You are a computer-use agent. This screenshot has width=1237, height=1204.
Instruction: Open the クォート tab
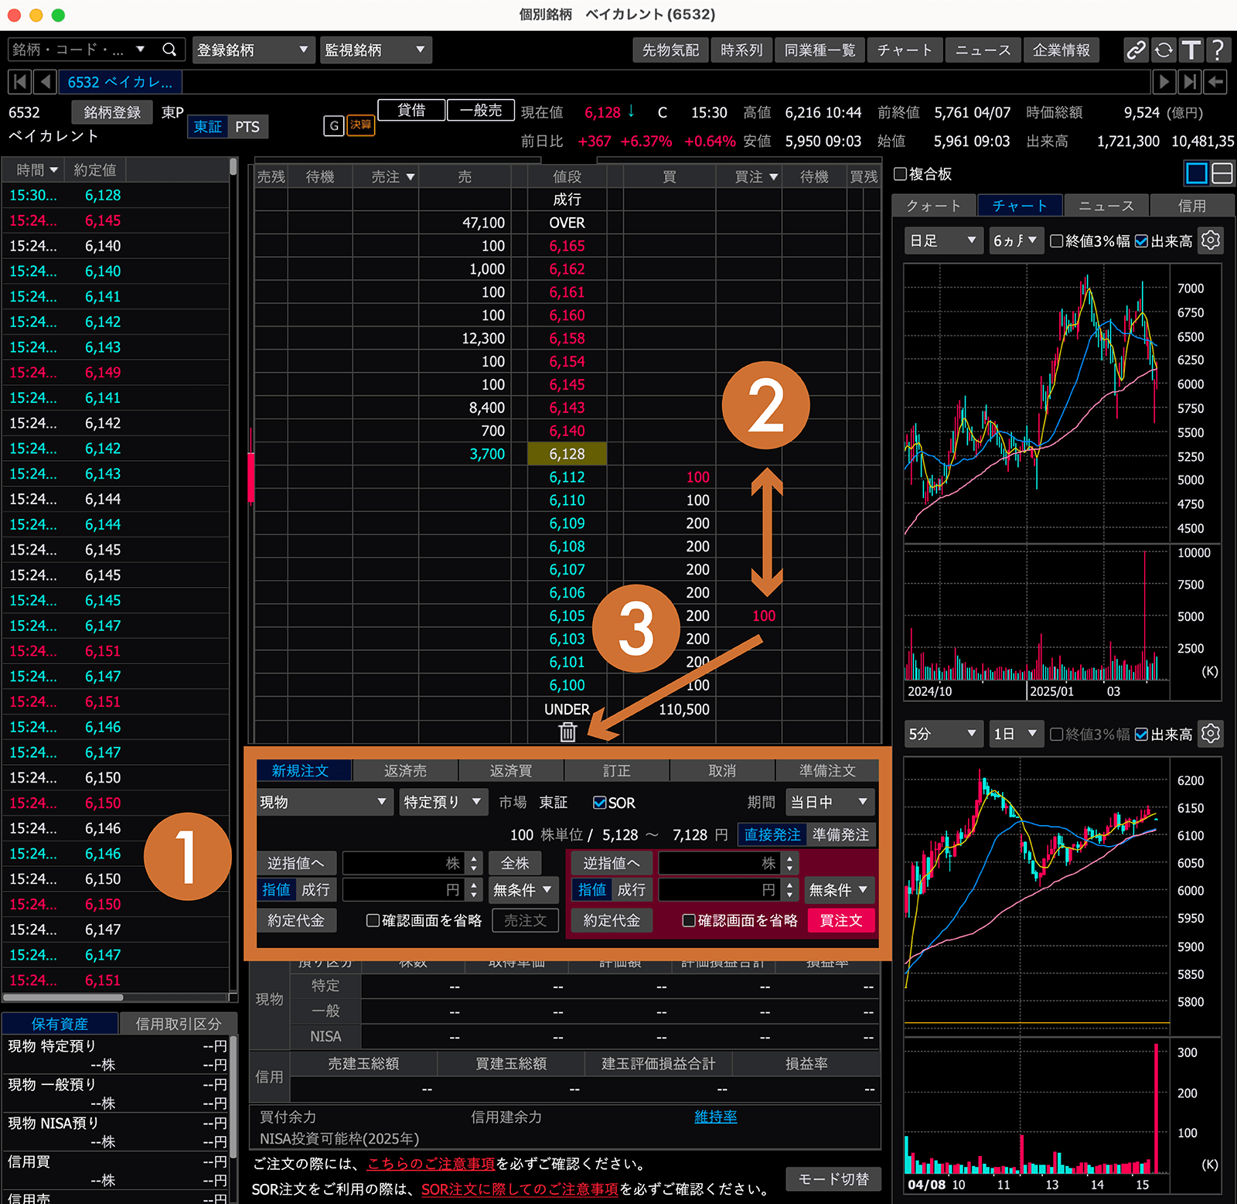point(934,206)
